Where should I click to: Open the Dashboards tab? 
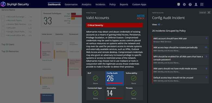[54, 4]
